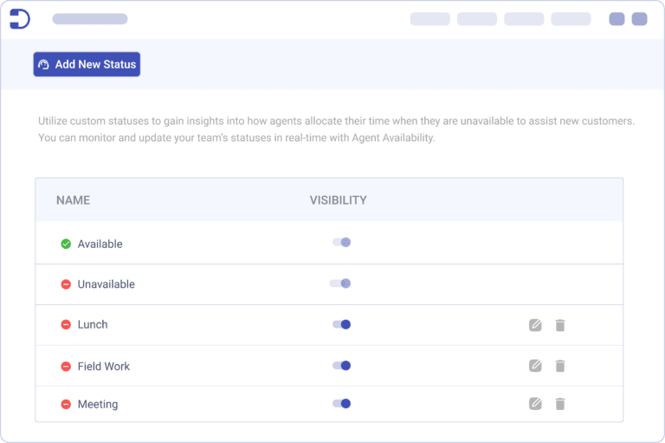Click trash icon in Field Work row
The height and width of the screenshot is (443, 665).
click(x=560, y=366)
